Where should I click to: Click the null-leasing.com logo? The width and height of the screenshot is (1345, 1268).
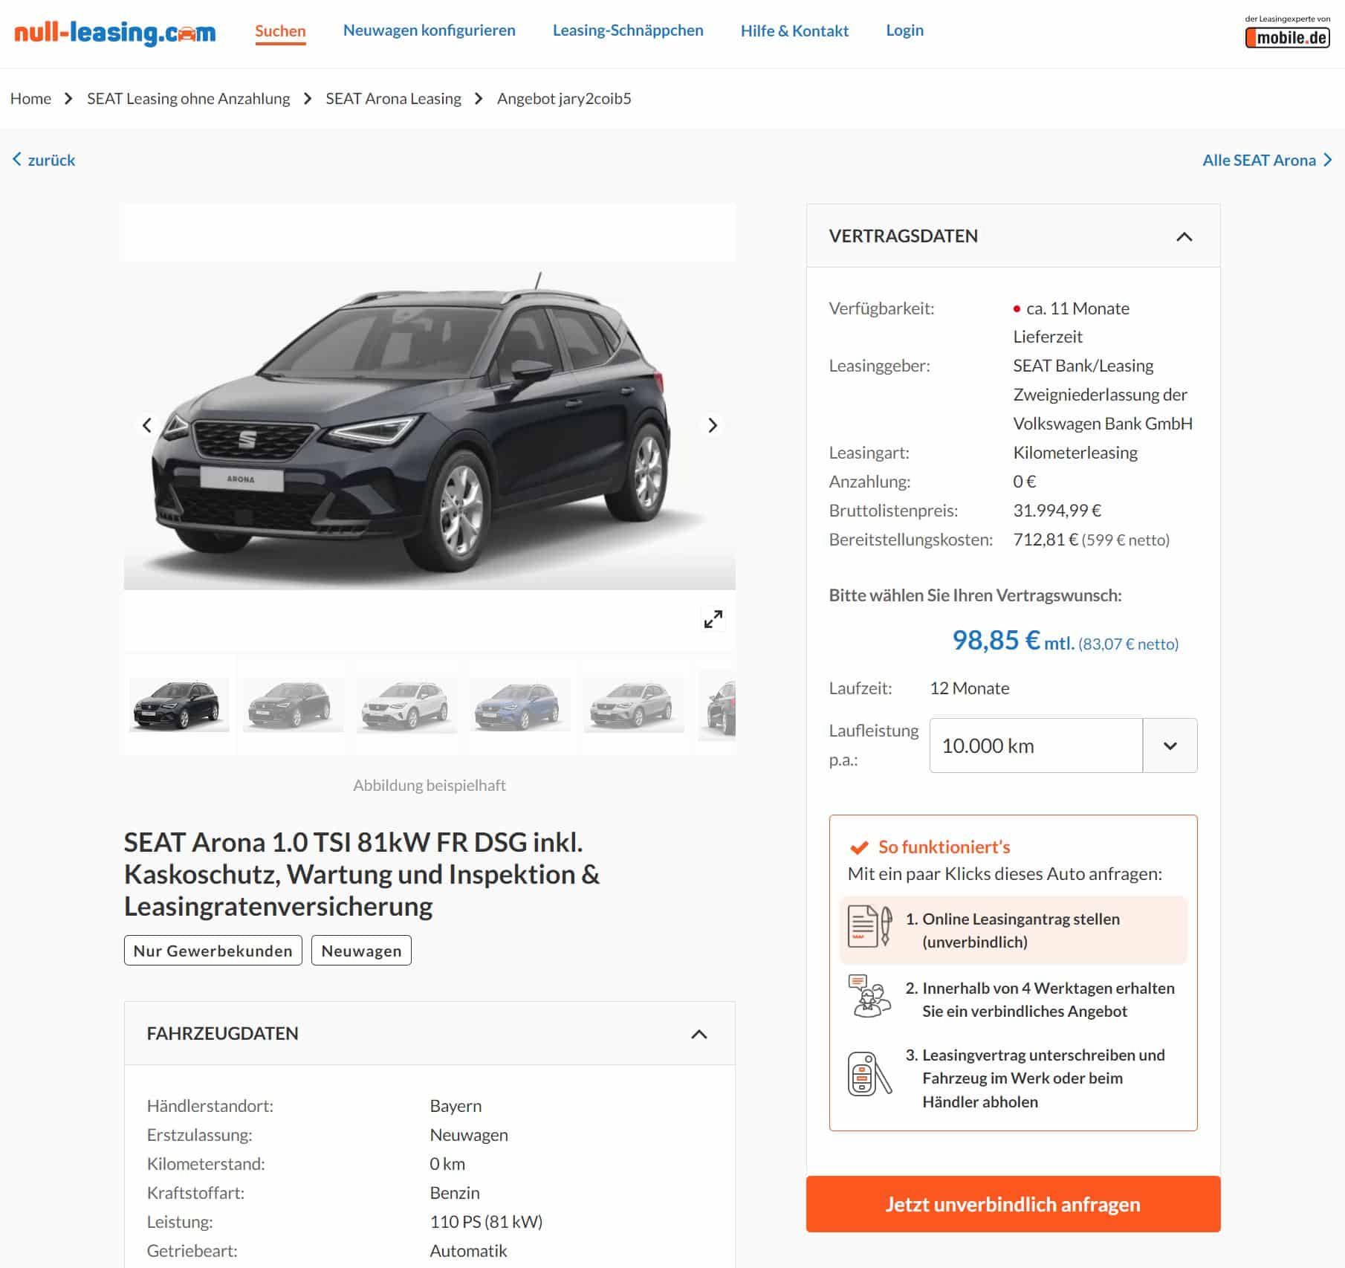click(x=114, y=32)
